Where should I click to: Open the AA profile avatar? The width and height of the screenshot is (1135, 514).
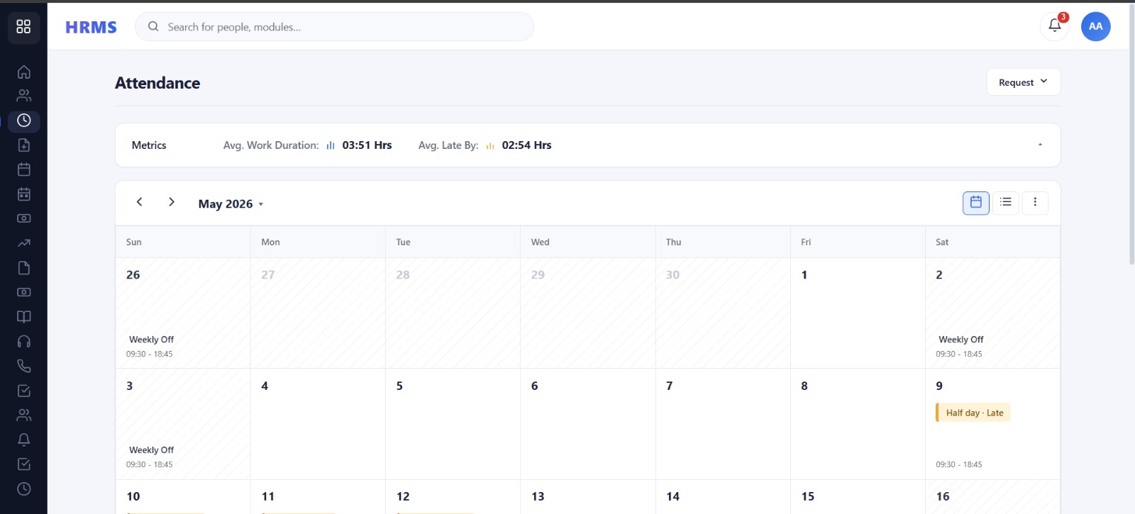tap(1095, 26)
